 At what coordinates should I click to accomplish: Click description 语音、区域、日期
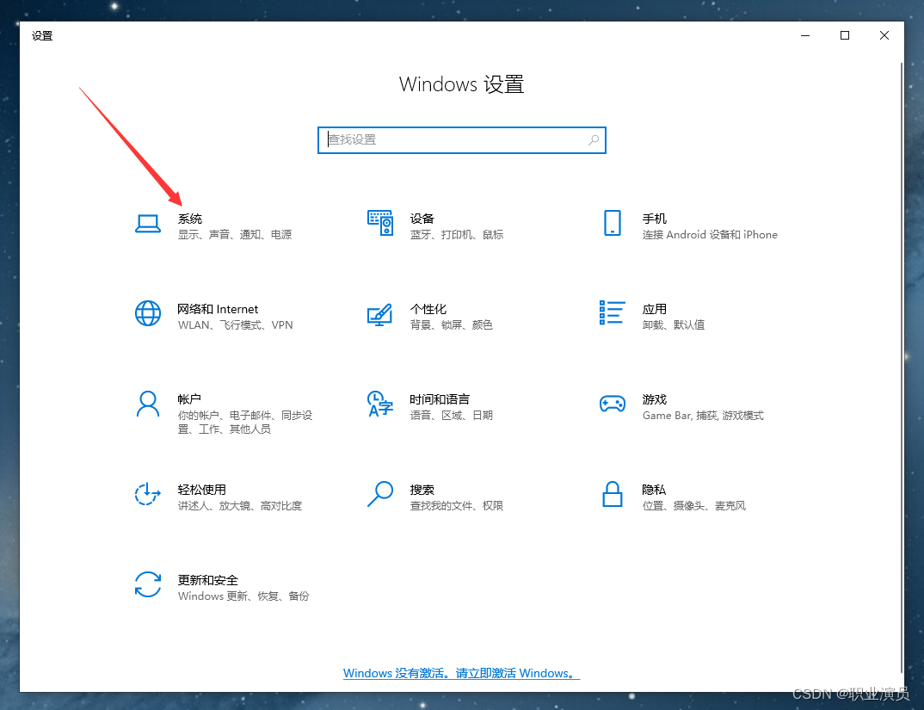point(452,415)
